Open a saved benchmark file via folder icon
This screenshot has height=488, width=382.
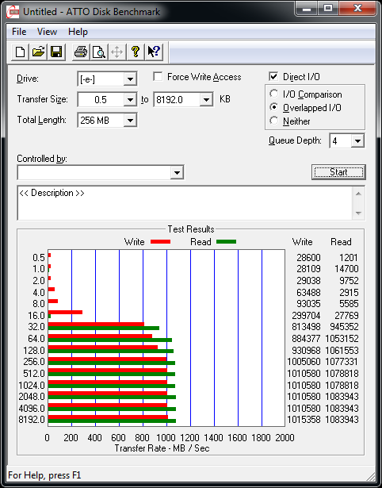point(38,52)
